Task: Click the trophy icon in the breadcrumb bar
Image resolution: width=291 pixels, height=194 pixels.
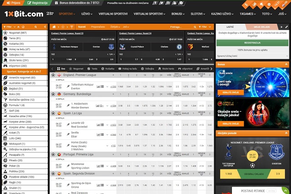Action: (72, 27)
